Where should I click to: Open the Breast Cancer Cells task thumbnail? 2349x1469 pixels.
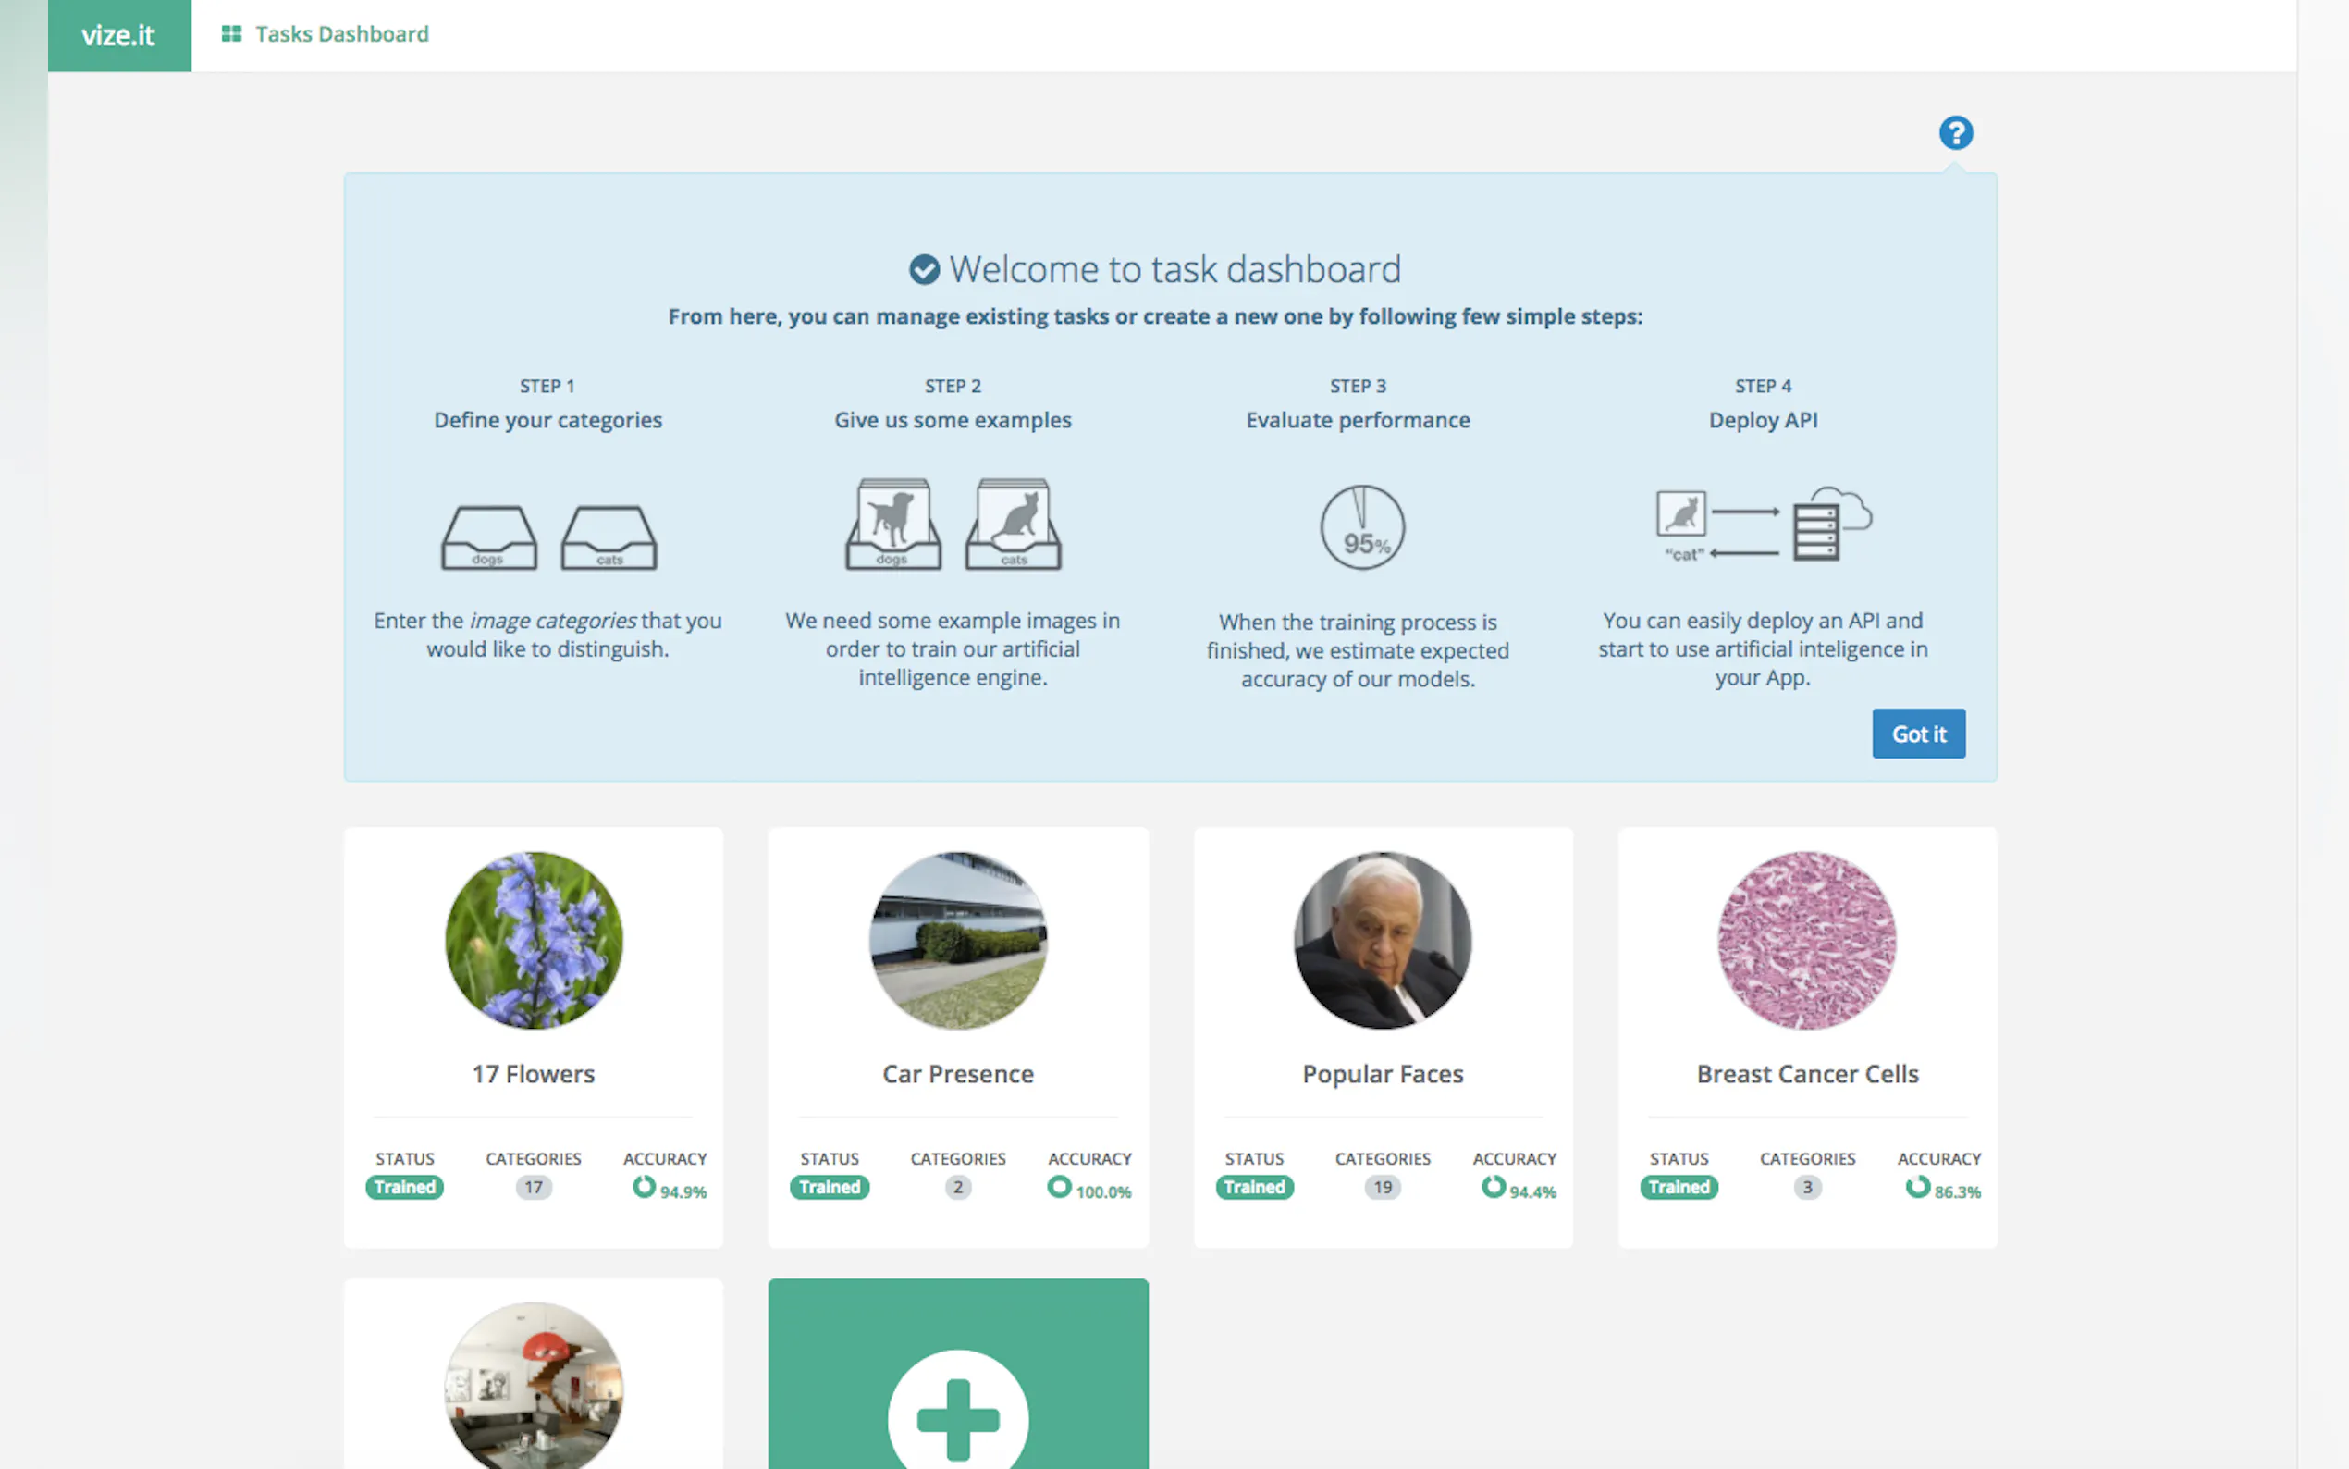(x=1806, y=940)
